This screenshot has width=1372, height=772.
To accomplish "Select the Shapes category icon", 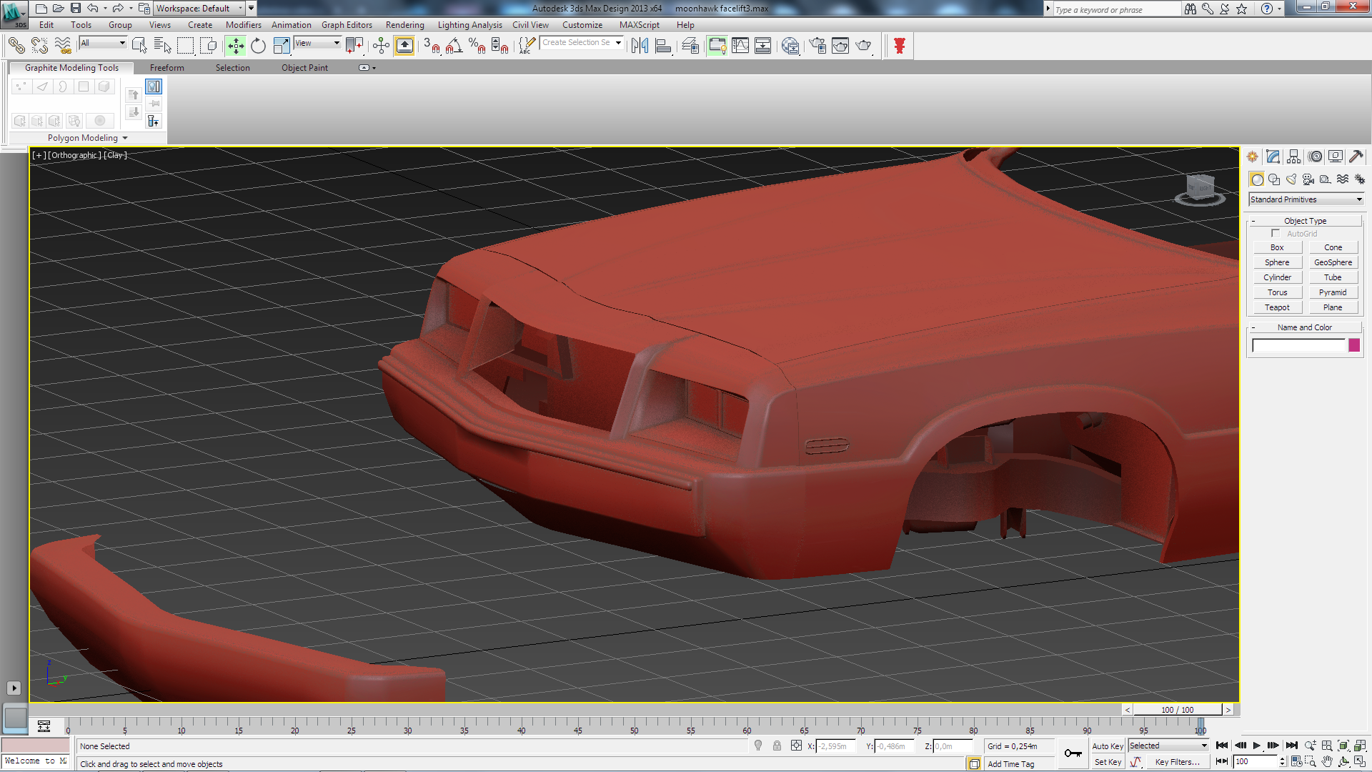I will pyautogui.click(x=1274, y=179).
